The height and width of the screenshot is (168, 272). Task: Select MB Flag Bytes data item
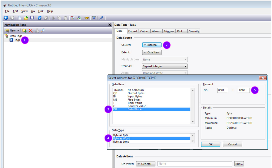[x=151, y=100]
